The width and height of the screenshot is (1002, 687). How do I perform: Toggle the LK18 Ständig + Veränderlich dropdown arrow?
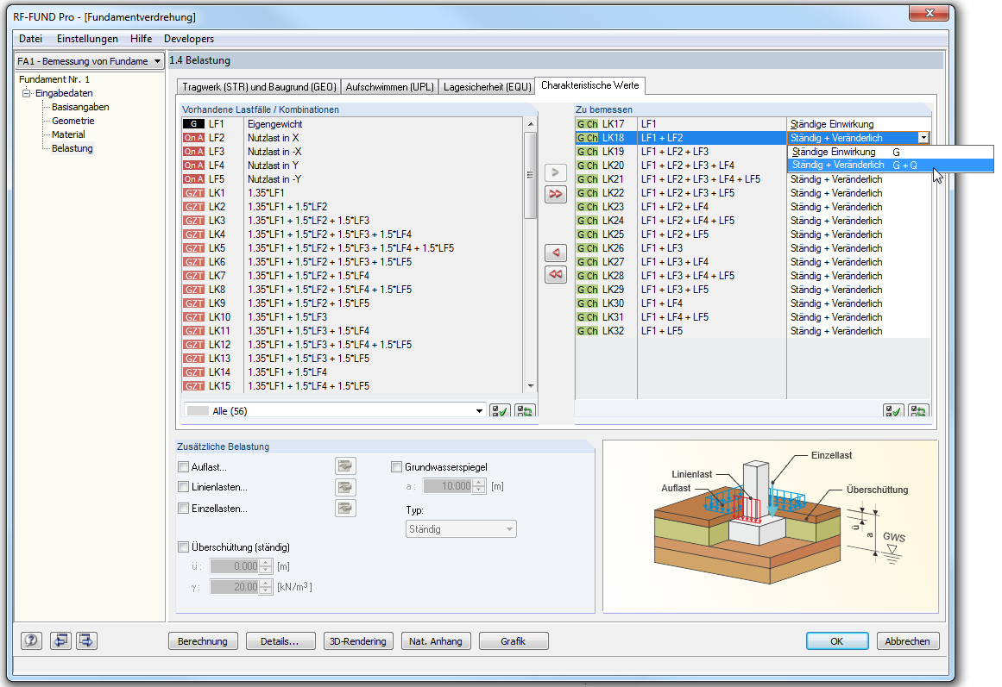coord(923,138)
